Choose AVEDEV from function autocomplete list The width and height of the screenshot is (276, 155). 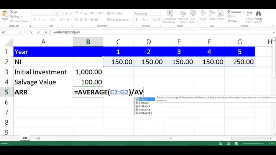(x=145, y=99)
